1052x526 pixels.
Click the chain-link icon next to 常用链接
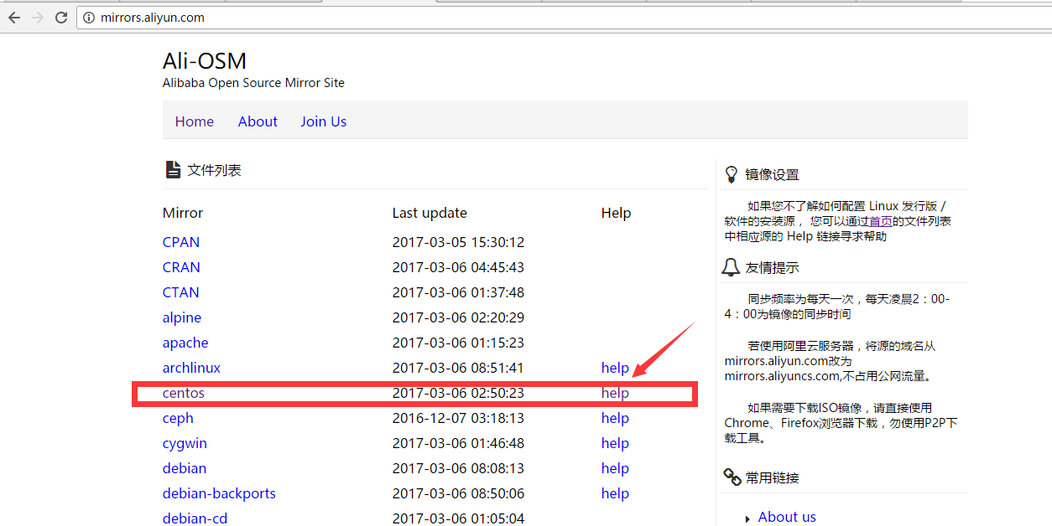[x=732, y=476]
